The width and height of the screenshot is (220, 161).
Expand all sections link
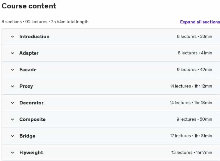point(200,22)
